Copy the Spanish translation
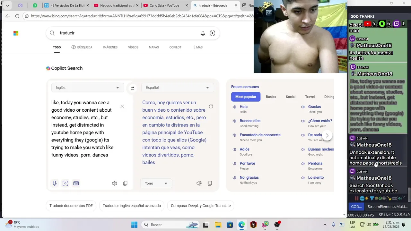 (210, 183)
